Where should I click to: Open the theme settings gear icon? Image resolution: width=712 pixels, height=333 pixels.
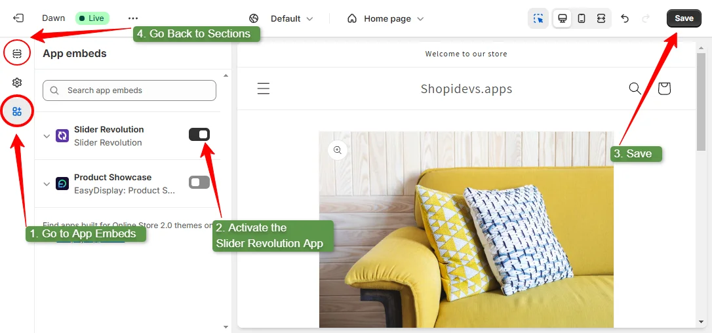[x=17, y=83]
